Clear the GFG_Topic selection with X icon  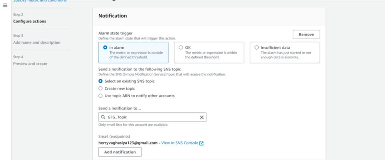pyautogui.click(x=202, y=117)
